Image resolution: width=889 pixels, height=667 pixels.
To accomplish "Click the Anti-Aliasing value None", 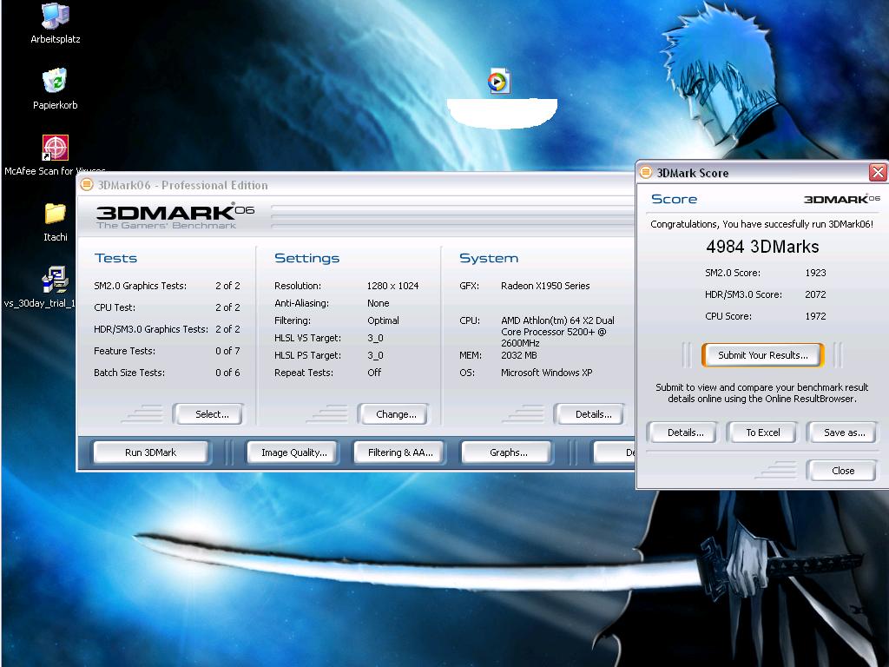I will [379, 303].
